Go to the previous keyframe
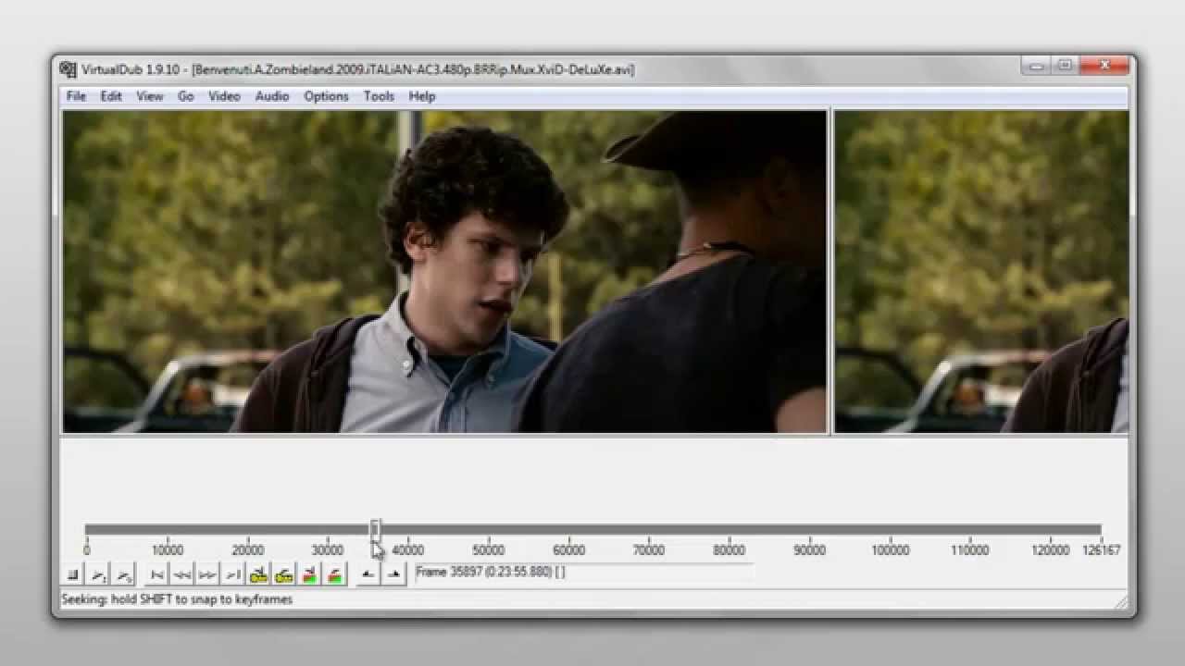This screenshot has width=1185, height=666. click(x=258, y=575)
